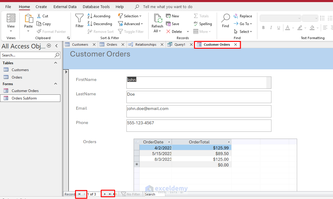Viewport: 333px width, 199px height.
Task: Collapse the Forms group
Action: 56,84
